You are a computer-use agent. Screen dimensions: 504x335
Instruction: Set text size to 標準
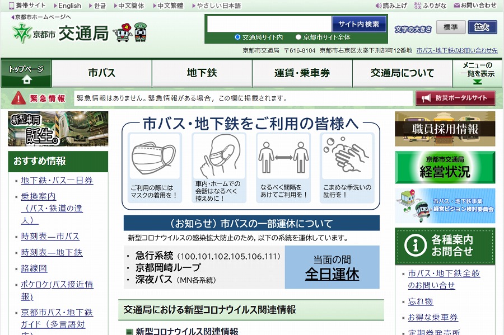tap(451, 27)
